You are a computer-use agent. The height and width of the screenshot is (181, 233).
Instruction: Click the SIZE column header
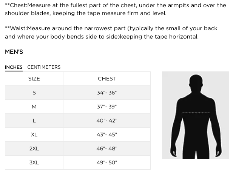(34, 79)
